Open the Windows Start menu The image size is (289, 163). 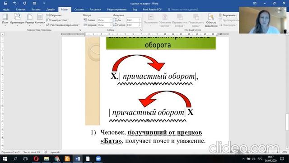point(5,159)
